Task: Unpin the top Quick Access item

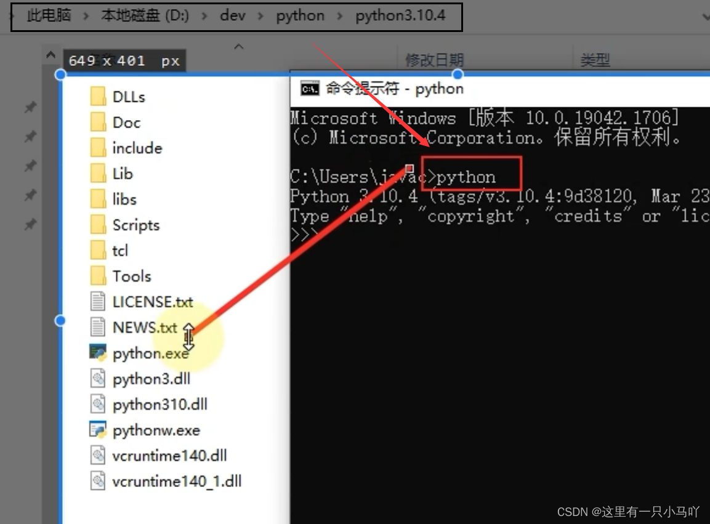Action: click(x=30, y=107)
